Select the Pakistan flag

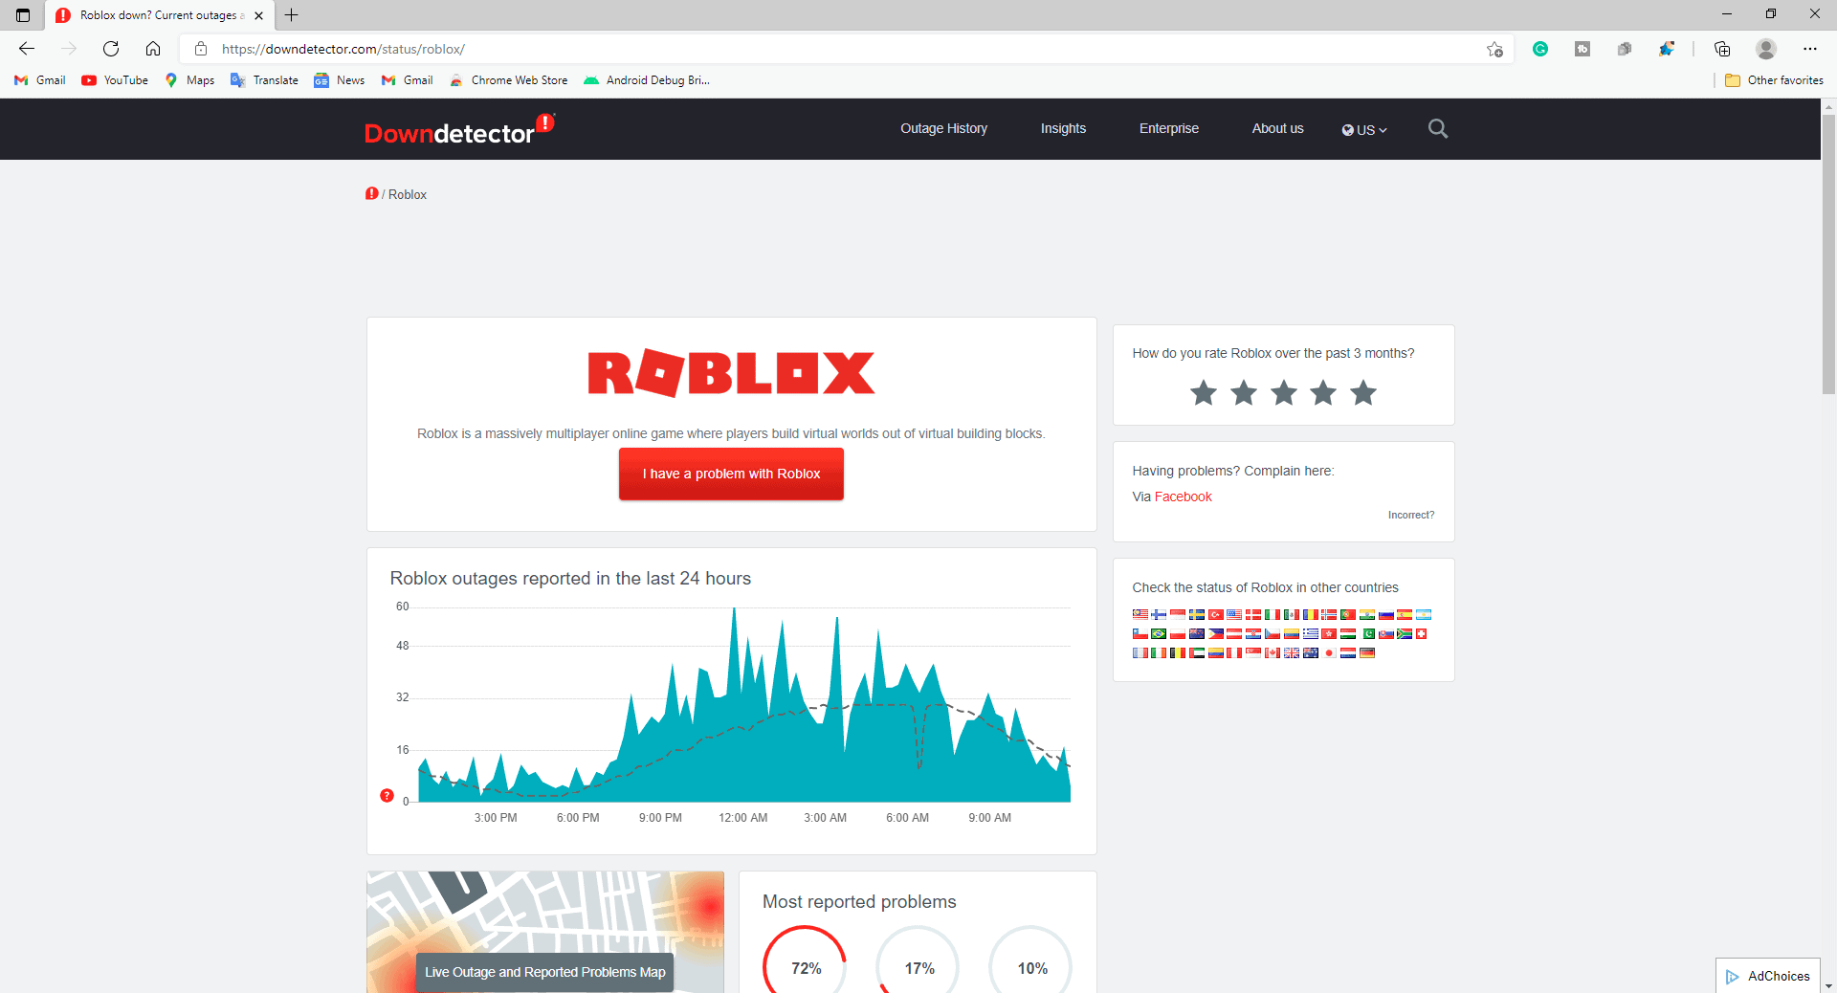[x=1368, y=633]
